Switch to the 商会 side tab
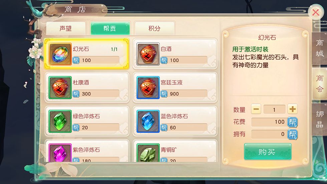 pos(319,84)
